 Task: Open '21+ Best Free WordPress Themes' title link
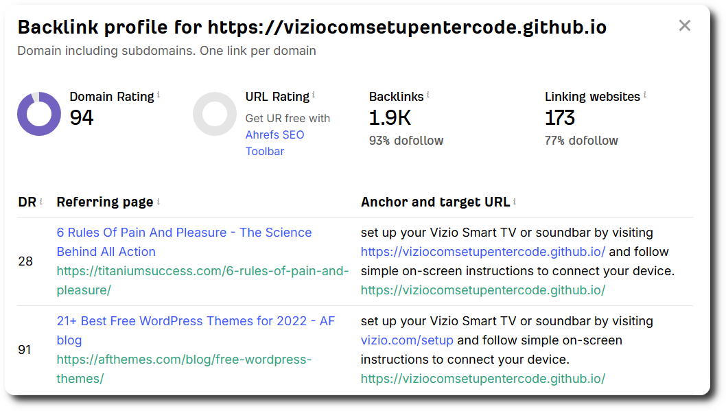[x=196, y=331]
